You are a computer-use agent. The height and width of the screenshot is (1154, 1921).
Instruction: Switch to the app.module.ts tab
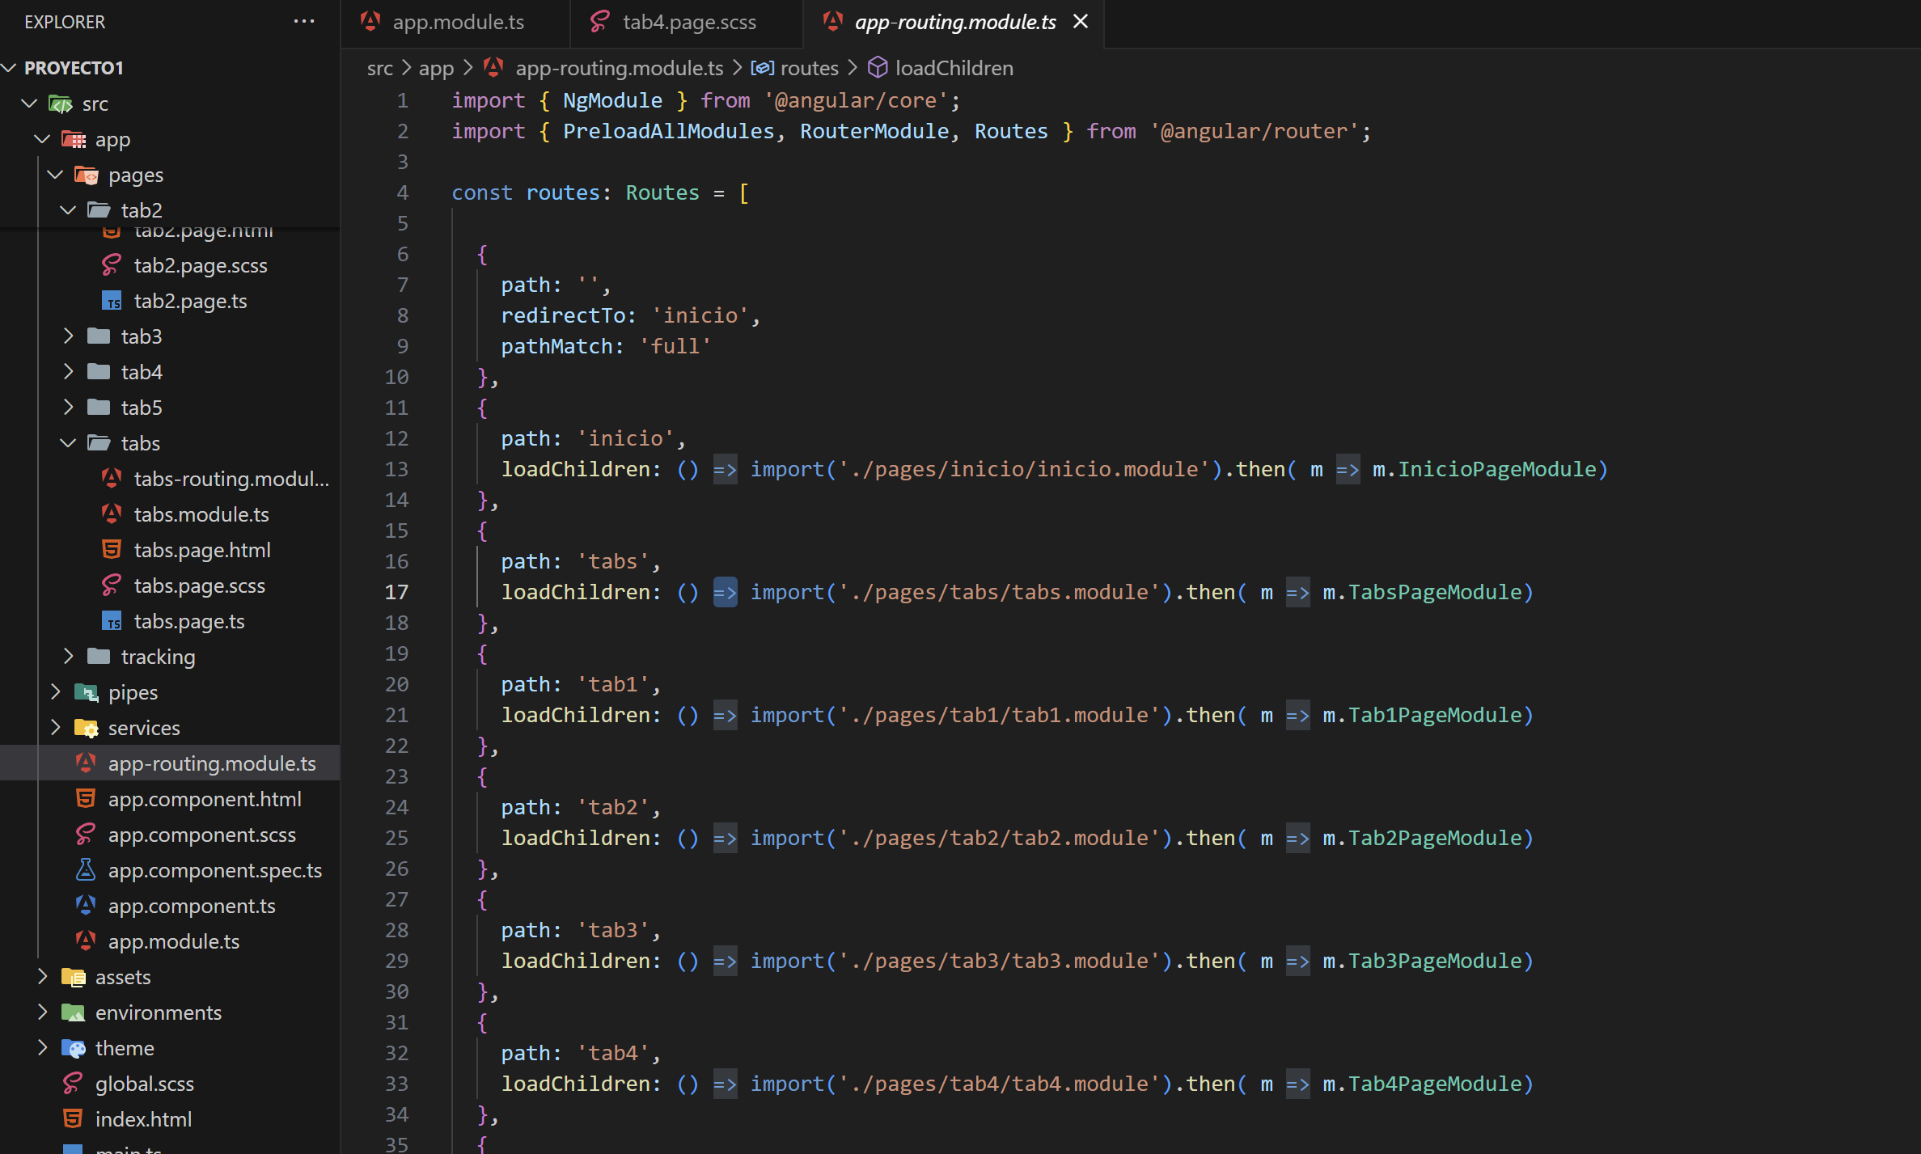(x=458, y=22)
